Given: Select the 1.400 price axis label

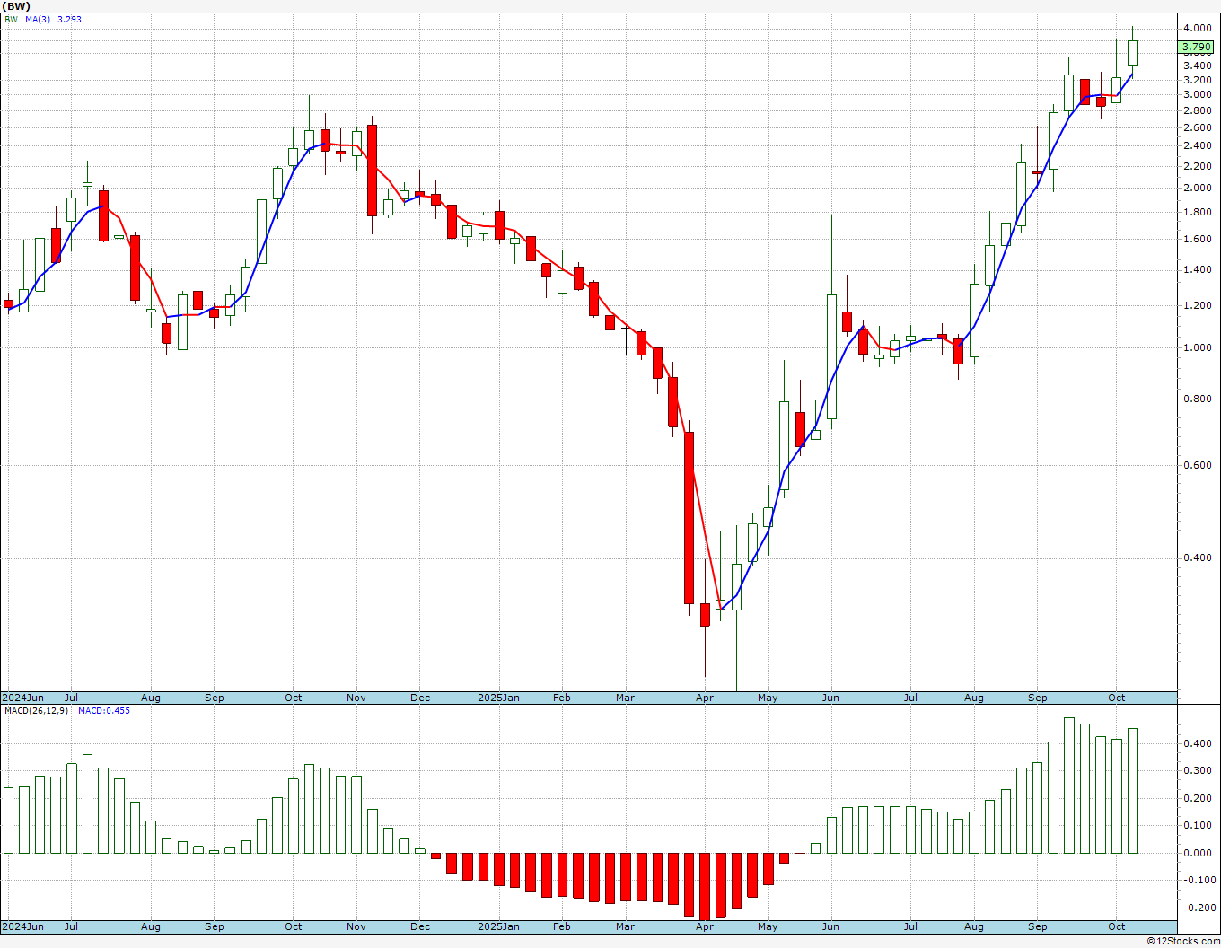Looking at the screenshot, I should coord(1197,269).
